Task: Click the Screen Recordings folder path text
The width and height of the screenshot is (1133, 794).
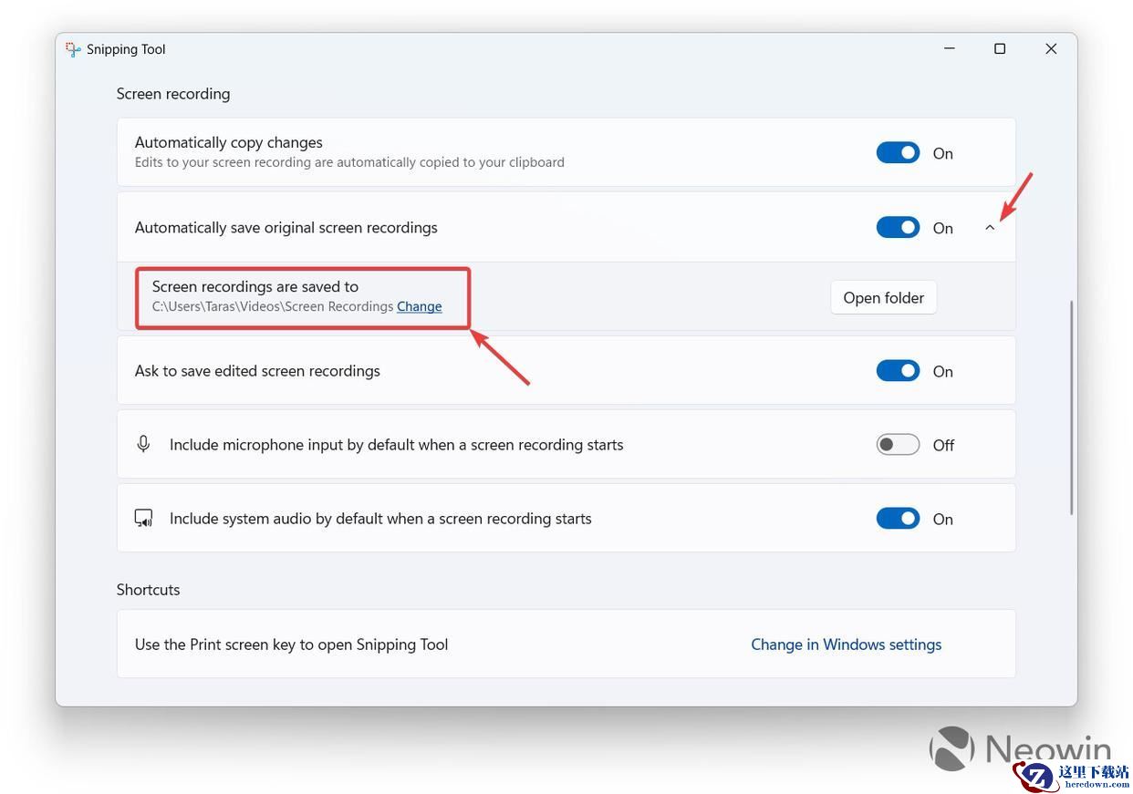Action: tap(273, 306)
